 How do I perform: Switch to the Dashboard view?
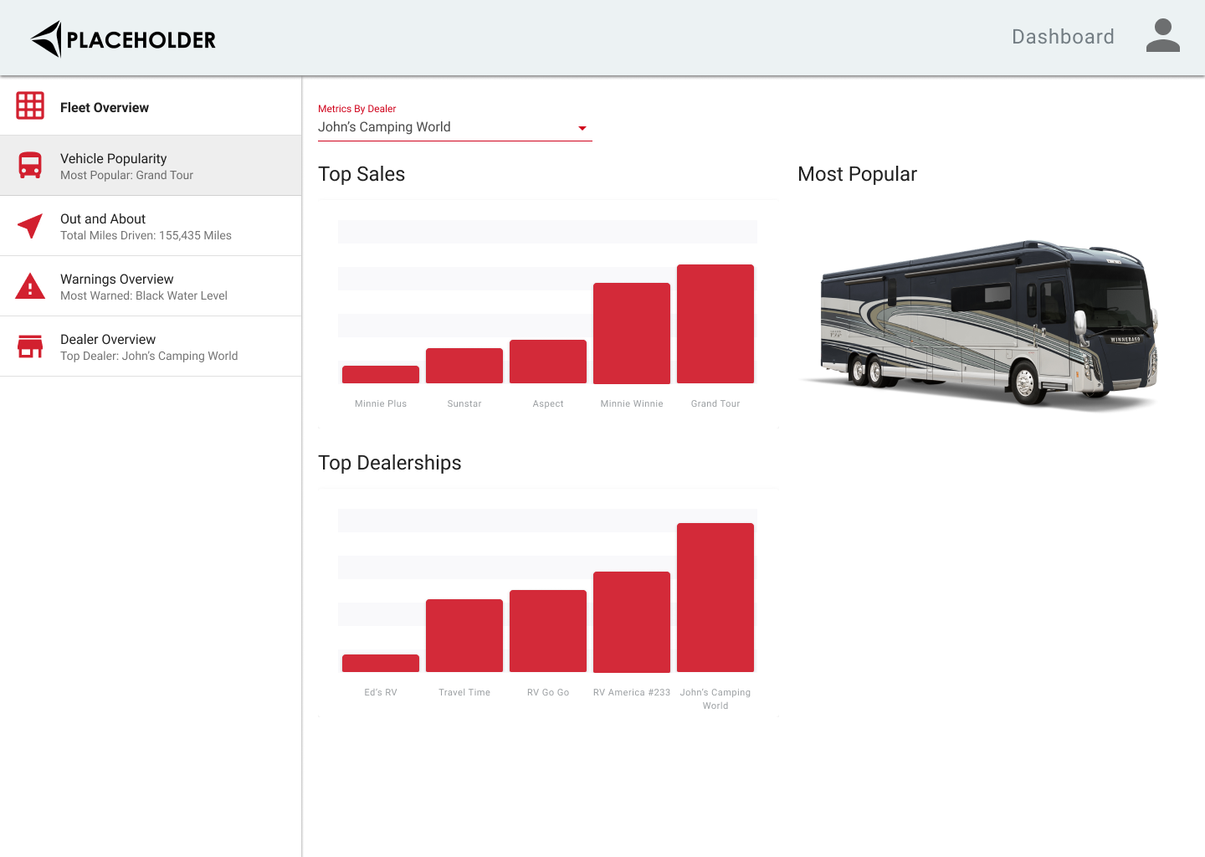(1063, 36)
